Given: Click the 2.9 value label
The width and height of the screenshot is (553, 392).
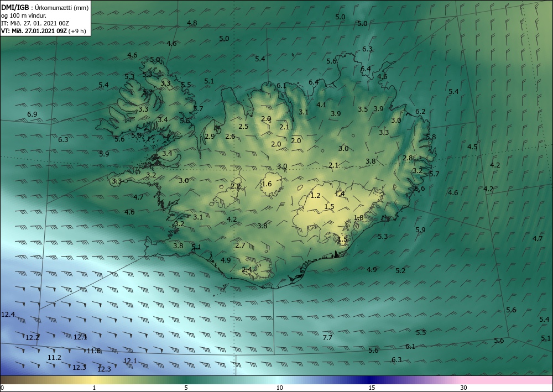Looking at the screenshot, I should [x=210, y=136].
